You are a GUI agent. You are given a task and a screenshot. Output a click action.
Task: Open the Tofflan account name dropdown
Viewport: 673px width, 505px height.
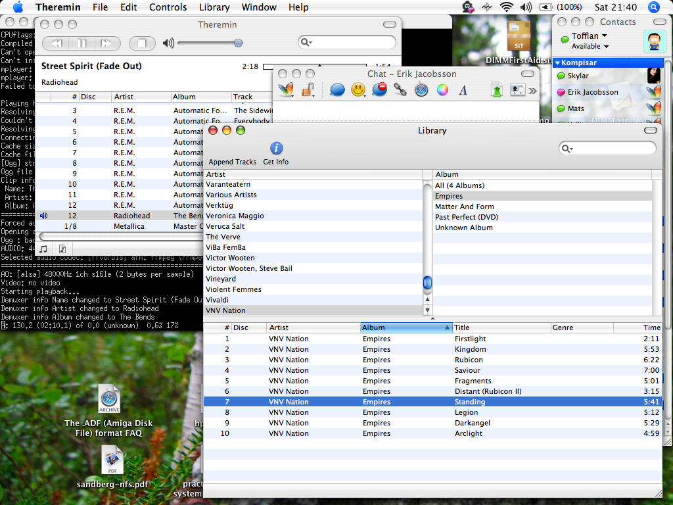[x=589, y=36]
